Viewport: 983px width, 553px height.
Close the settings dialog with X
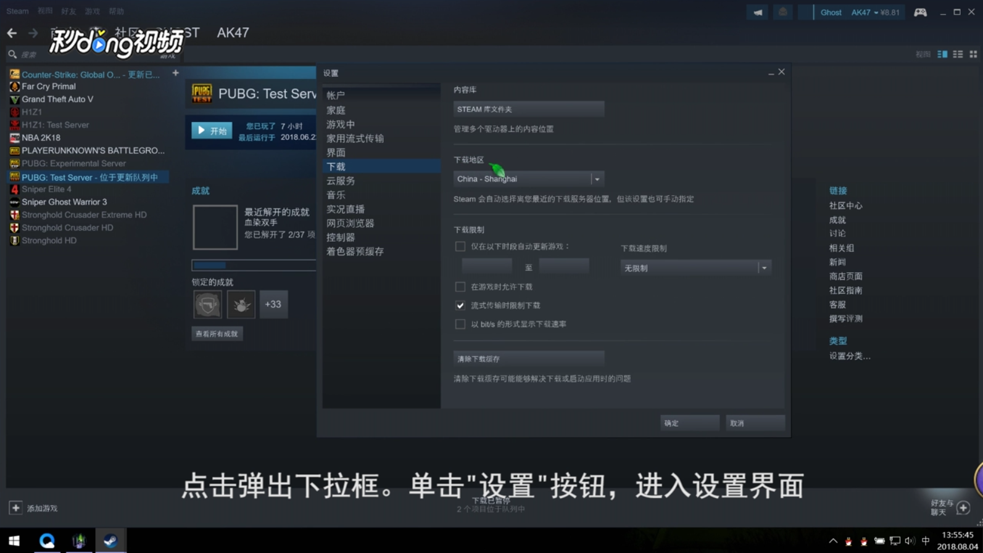point(782,72)
